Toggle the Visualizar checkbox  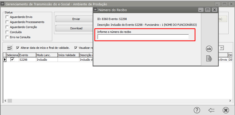pyautogui.click(x=76, y=48)
